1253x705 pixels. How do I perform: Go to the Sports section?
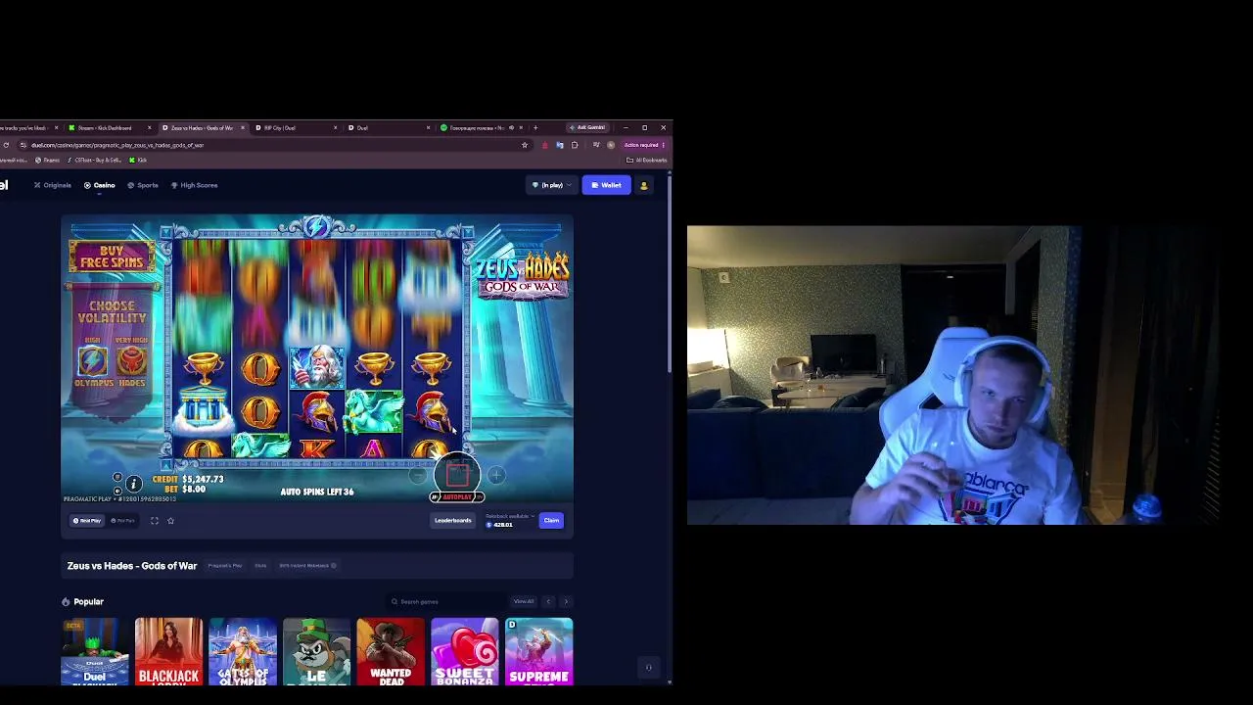tap(143, 185)
